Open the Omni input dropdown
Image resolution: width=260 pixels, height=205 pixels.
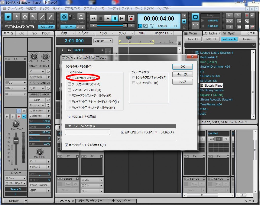16,178
